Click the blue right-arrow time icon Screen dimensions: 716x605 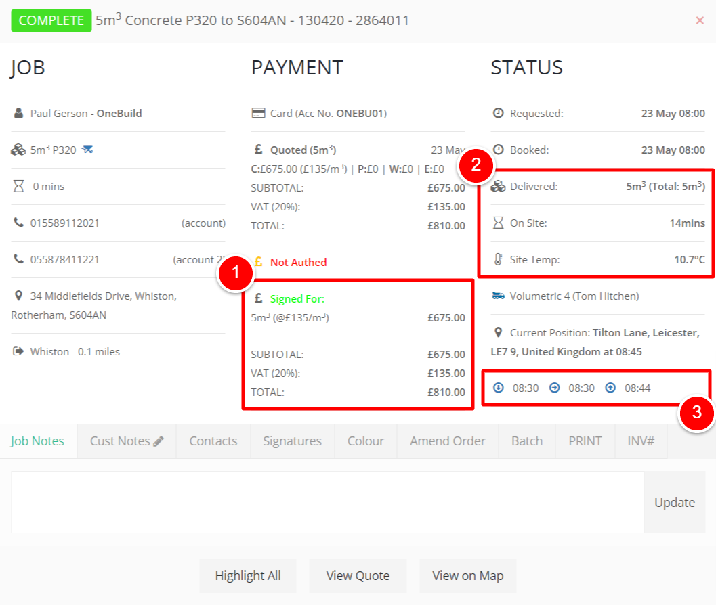coord(554,388)
